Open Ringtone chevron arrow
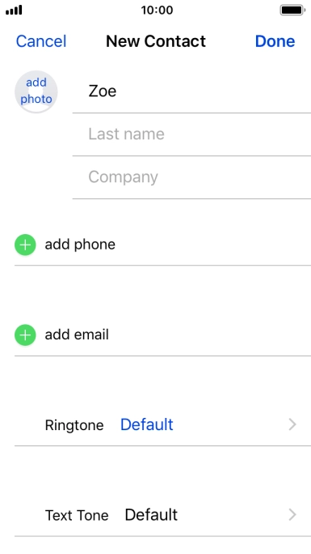This screenshot has height=554, width=311. (x=292, y=424)
